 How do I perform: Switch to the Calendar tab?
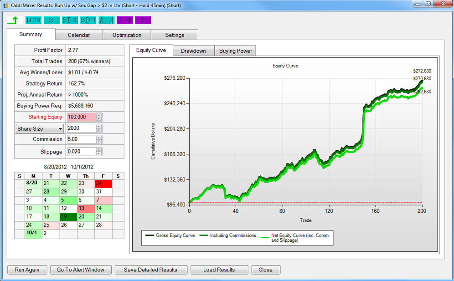pyautogui.click(x=79, y=35)
